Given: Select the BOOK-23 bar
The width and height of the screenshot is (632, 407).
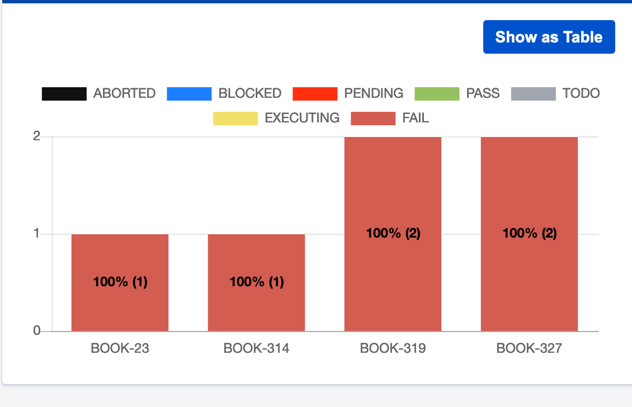Looking at the screenshot, I should (x=119, y=281).
